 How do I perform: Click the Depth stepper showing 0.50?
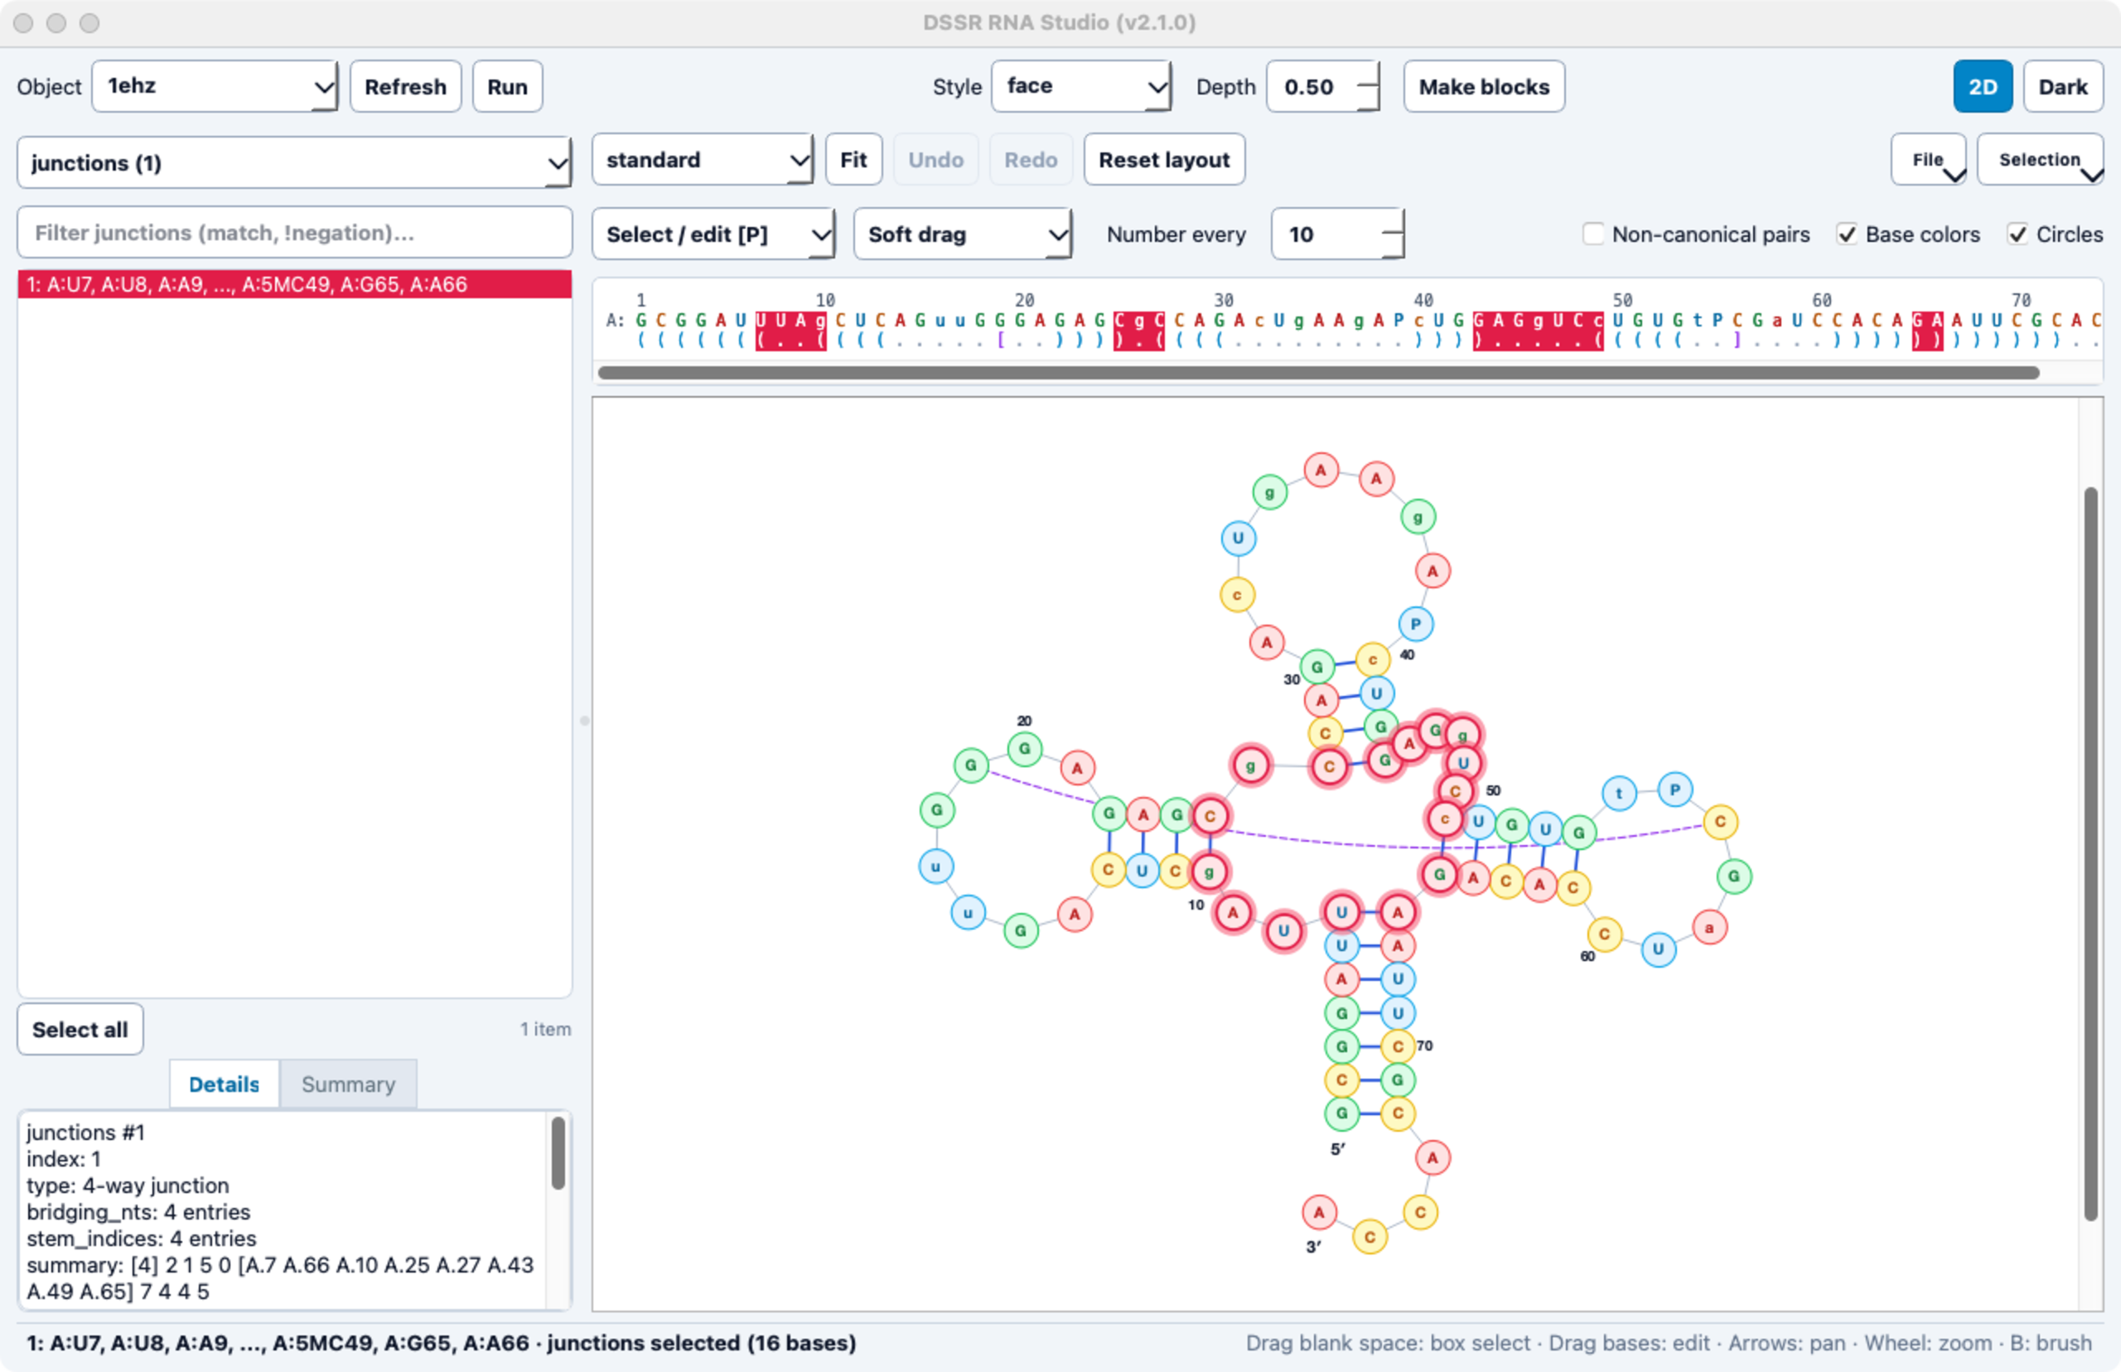pyautogui.click(x=1323, y=86)
